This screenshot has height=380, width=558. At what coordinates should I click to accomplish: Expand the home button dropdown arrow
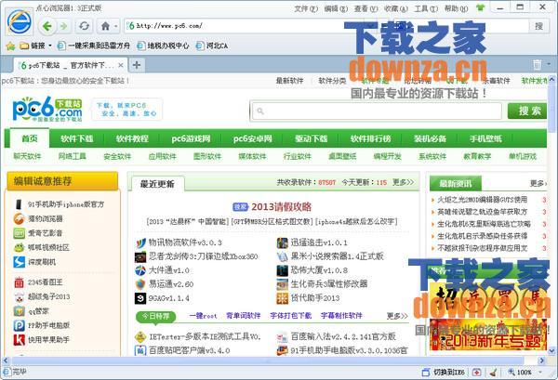pyautogui.click(x=115, y=26)
